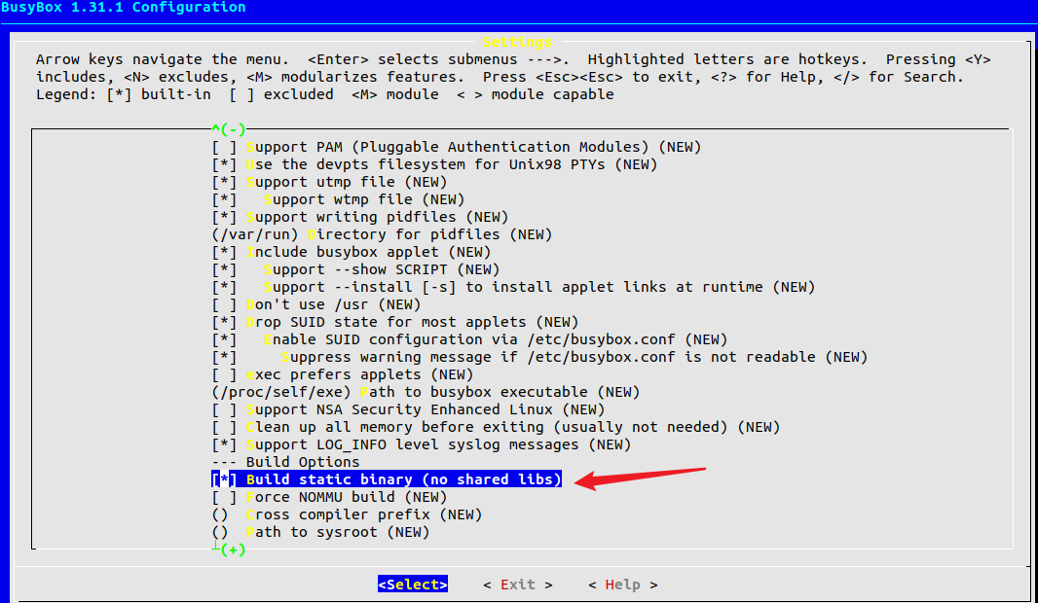Toggle exec prefers applets option

[x=342, y=374]
